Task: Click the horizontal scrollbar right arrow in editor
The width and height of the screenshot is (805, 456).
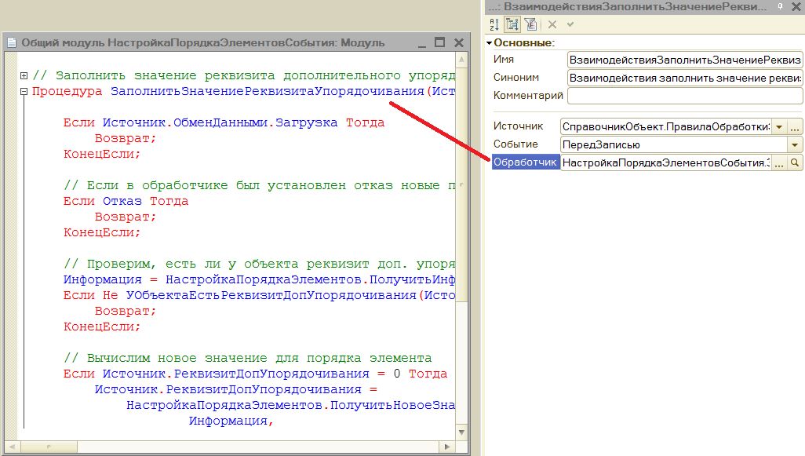Action: pos(446,447)
